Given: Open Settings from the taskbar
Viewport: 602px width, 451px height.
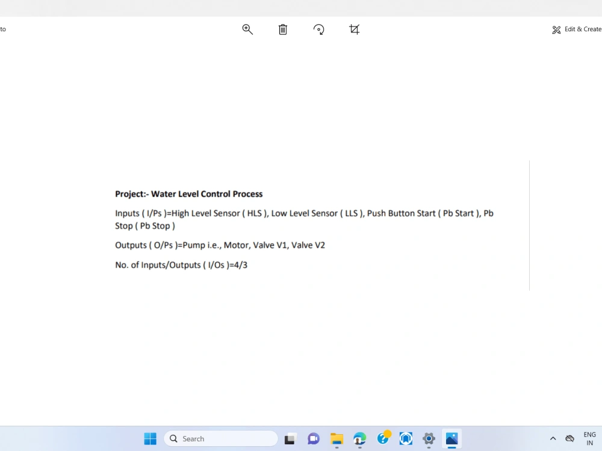Looking at the screenshot, I should pyautogui.click(x=429, y=438).
